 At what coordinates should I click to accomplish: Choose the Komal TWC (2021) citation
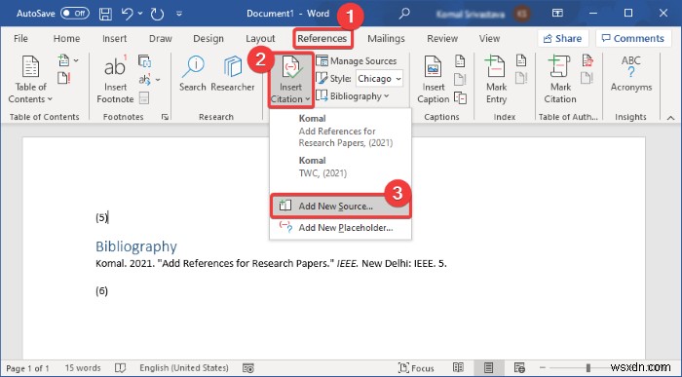tap(340, 167)
